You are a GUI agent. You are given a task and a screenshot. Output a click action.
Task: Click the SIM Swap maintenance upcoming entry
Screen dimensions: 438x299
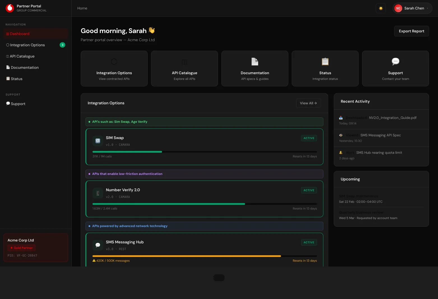click(x=381, y=199)
